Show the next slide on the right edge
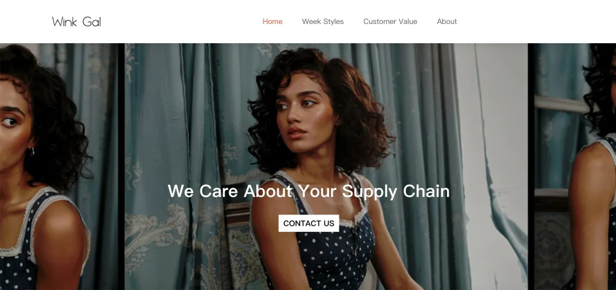The width and height of the screenshot is (616, 290). [x=574, y=166]
